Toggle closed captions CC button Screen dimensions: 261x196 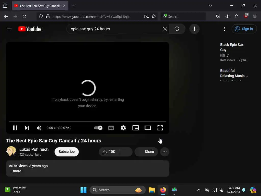[x=111, y=128]
